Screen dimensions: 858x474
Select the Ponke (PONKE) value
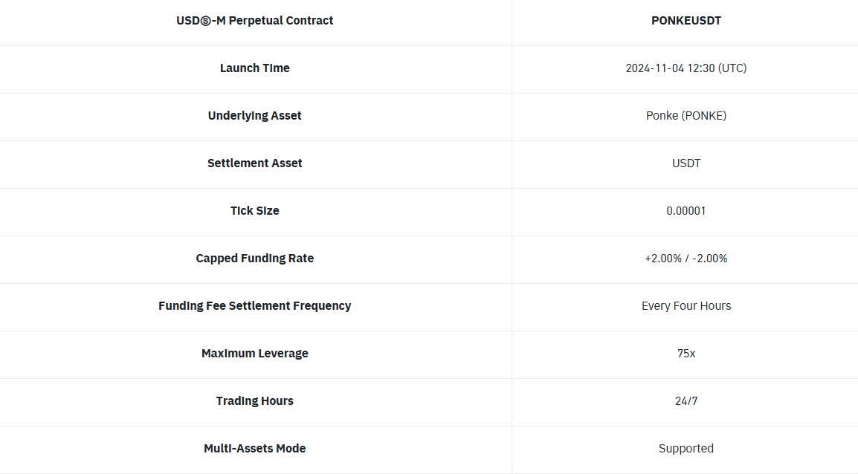[686, 116]
